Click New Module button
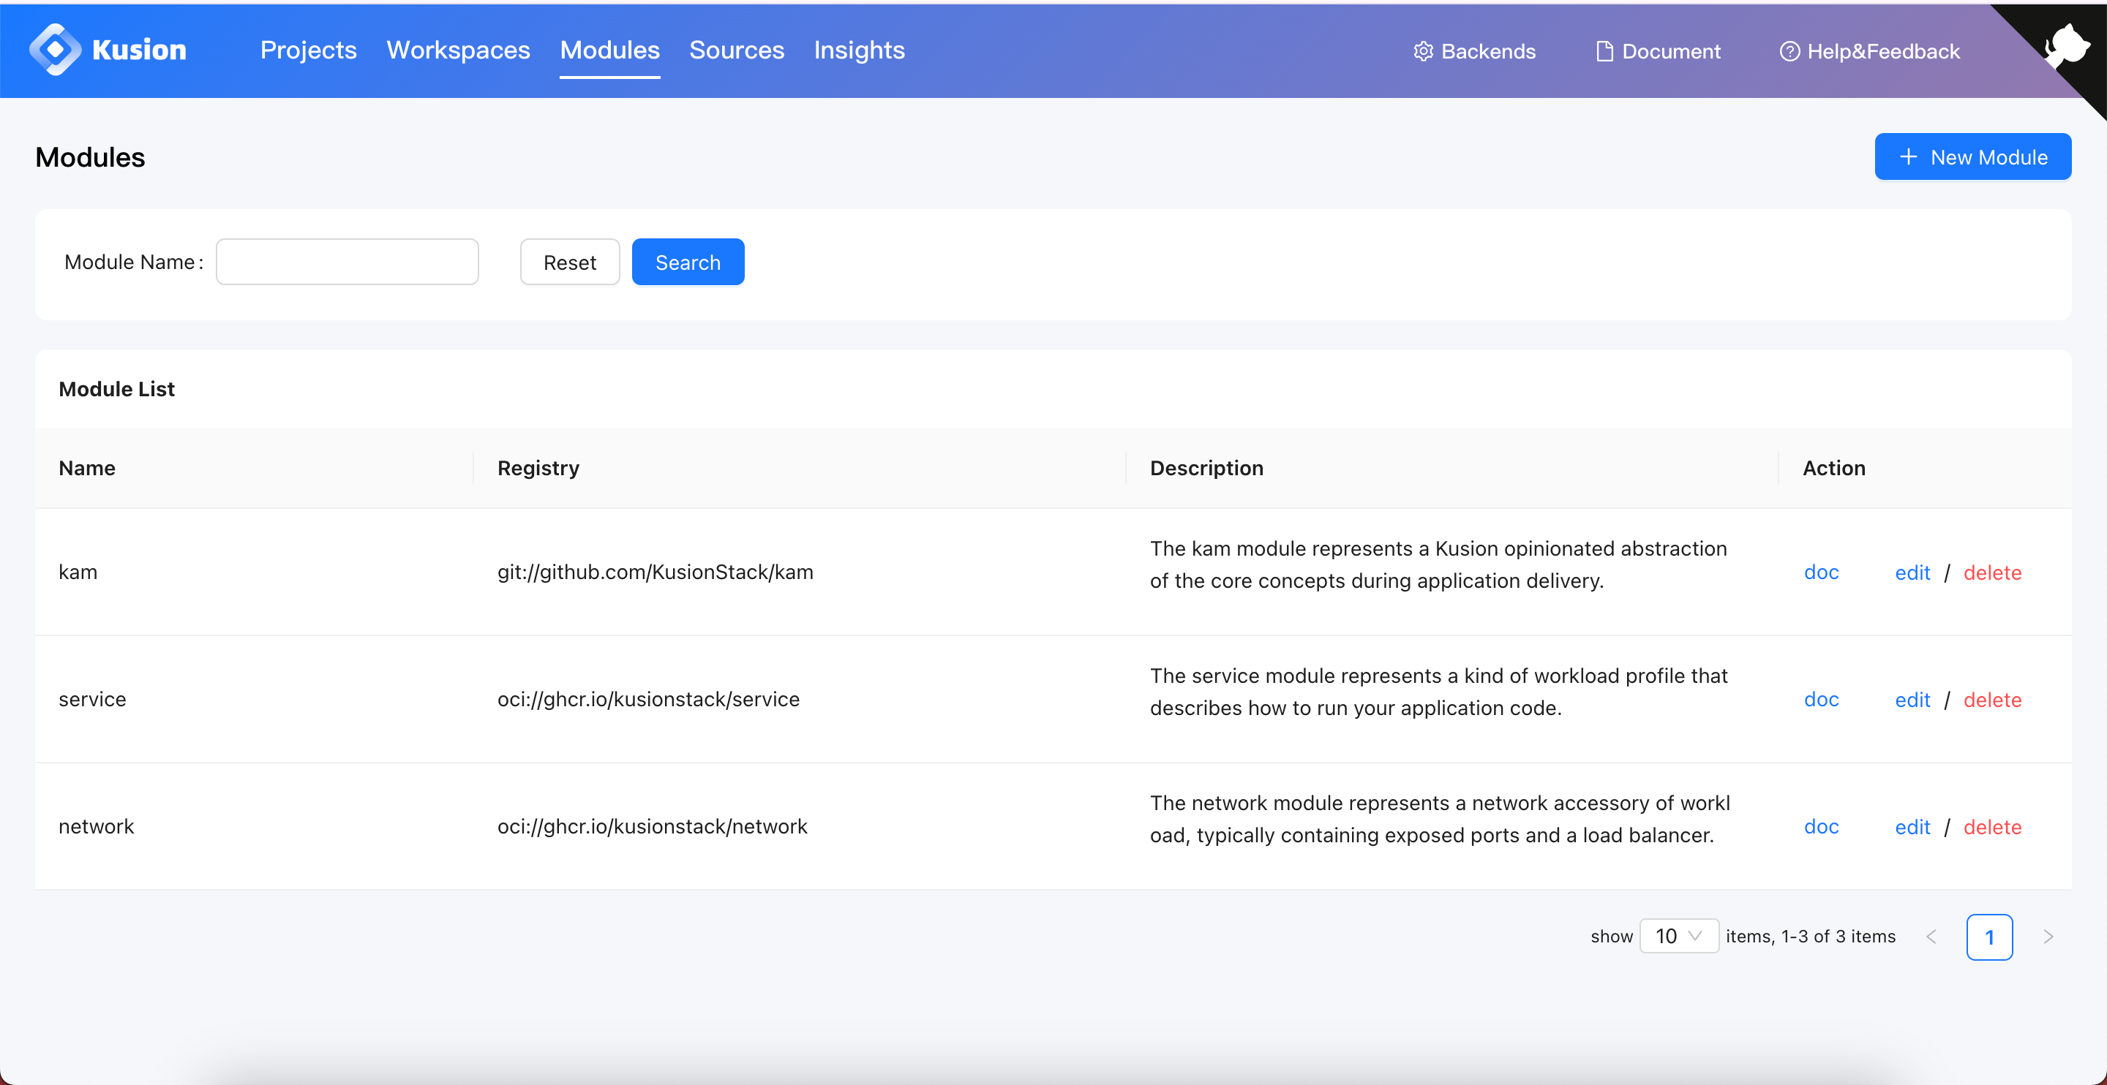Viewport: 2107px width, 1085px height. pos(1972,156)
